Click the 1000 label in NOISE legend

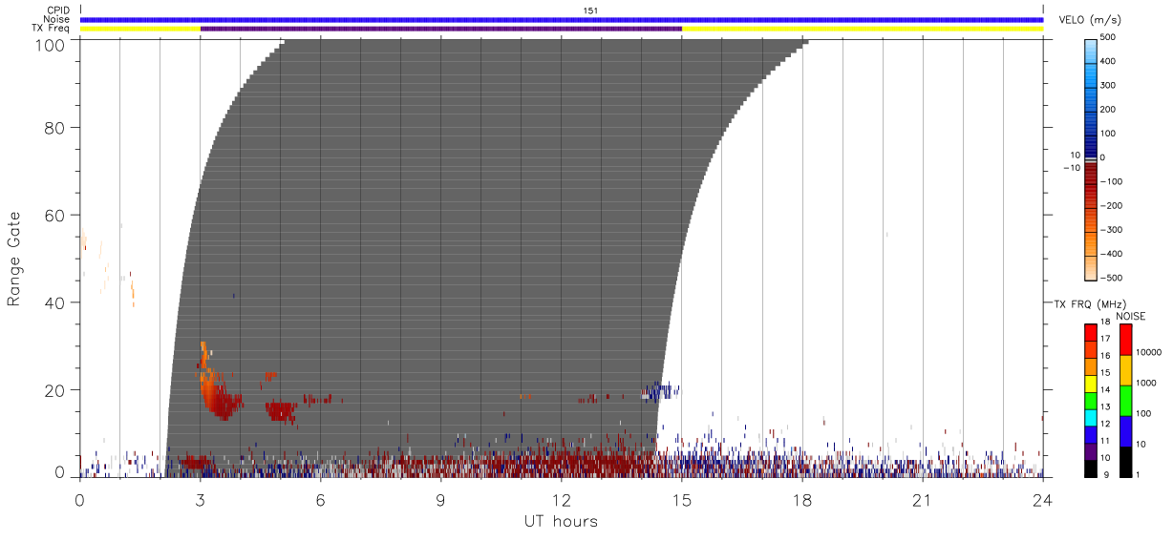click(x=1146, y=384)
